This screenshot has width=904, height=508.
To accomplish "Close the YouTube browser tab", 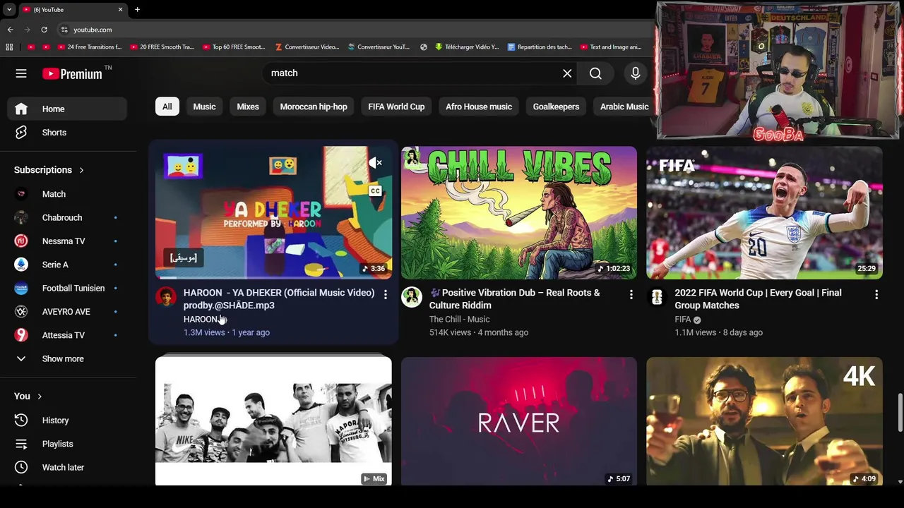I will pos(120,10).
